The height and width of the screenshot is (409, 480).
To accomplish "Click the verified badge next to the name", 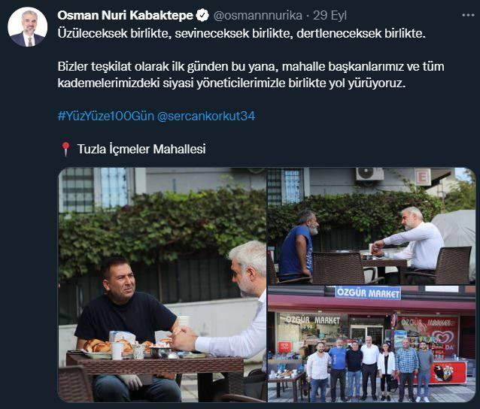I will coord(202,15).
